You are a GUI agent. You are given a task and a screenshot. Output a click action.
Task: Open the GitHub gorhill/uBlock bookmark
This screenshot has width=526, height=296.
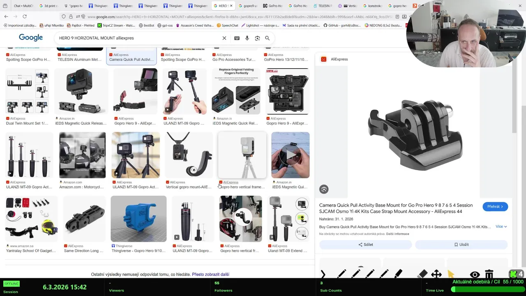point(342,25)
